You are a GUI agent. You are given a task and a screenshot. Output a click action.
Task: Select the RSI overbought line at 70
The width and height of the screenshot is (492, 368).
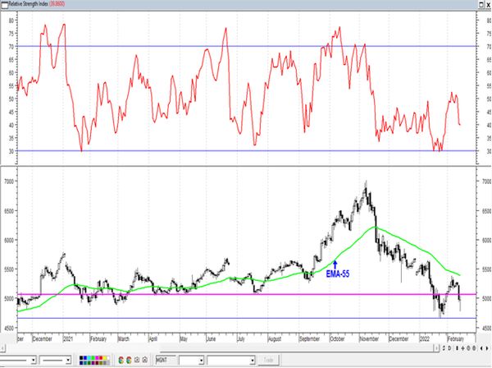point(246,46)
